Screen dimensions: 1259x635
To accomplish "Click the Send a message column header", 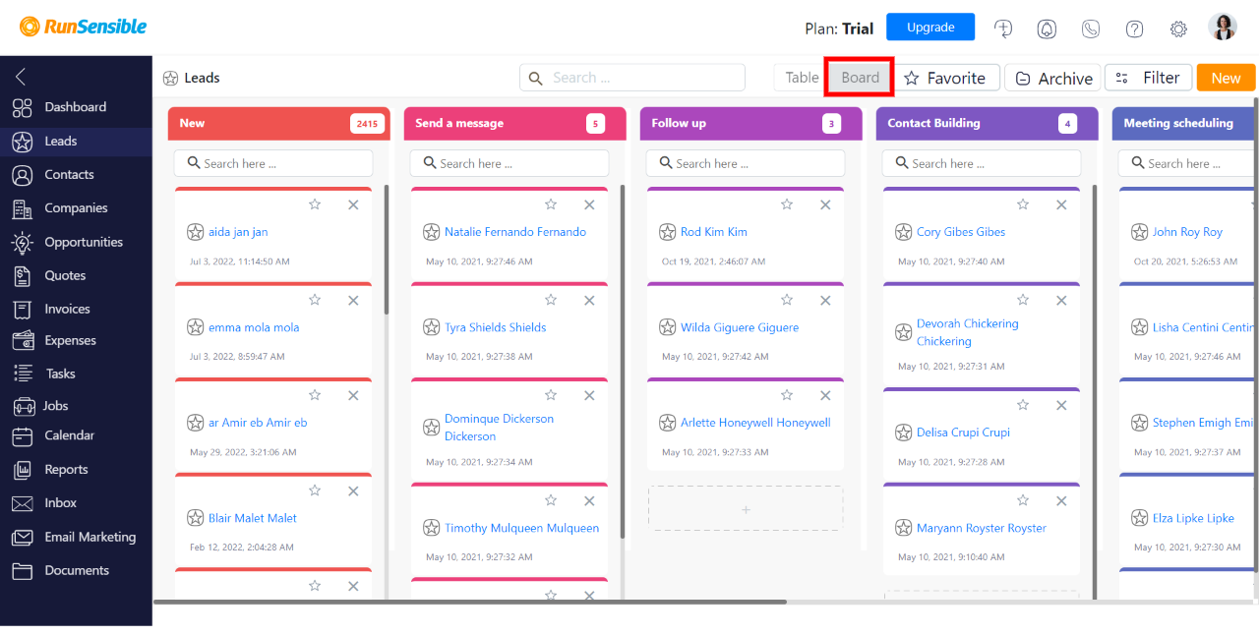I will [514, 124].
